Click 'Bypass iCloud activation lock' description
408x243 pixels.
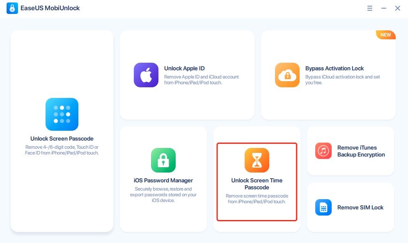click(342, 80)
